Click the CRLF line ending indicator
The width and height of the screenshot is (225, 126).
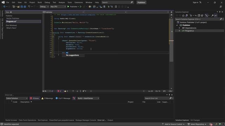pyautogui.click(x=171, y=91)
